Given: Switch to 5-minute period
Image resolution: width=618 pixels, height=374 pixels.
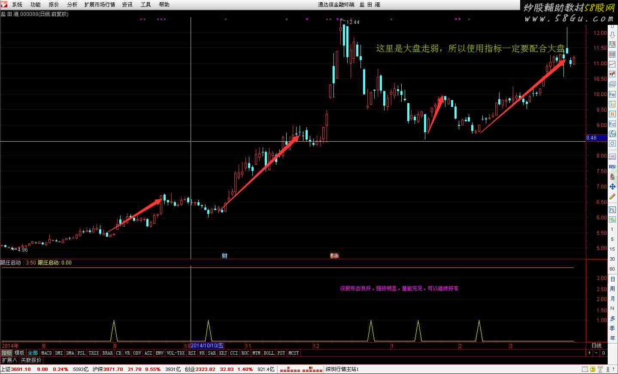Looking at the screenshot, I should click(x=612, y=239).
